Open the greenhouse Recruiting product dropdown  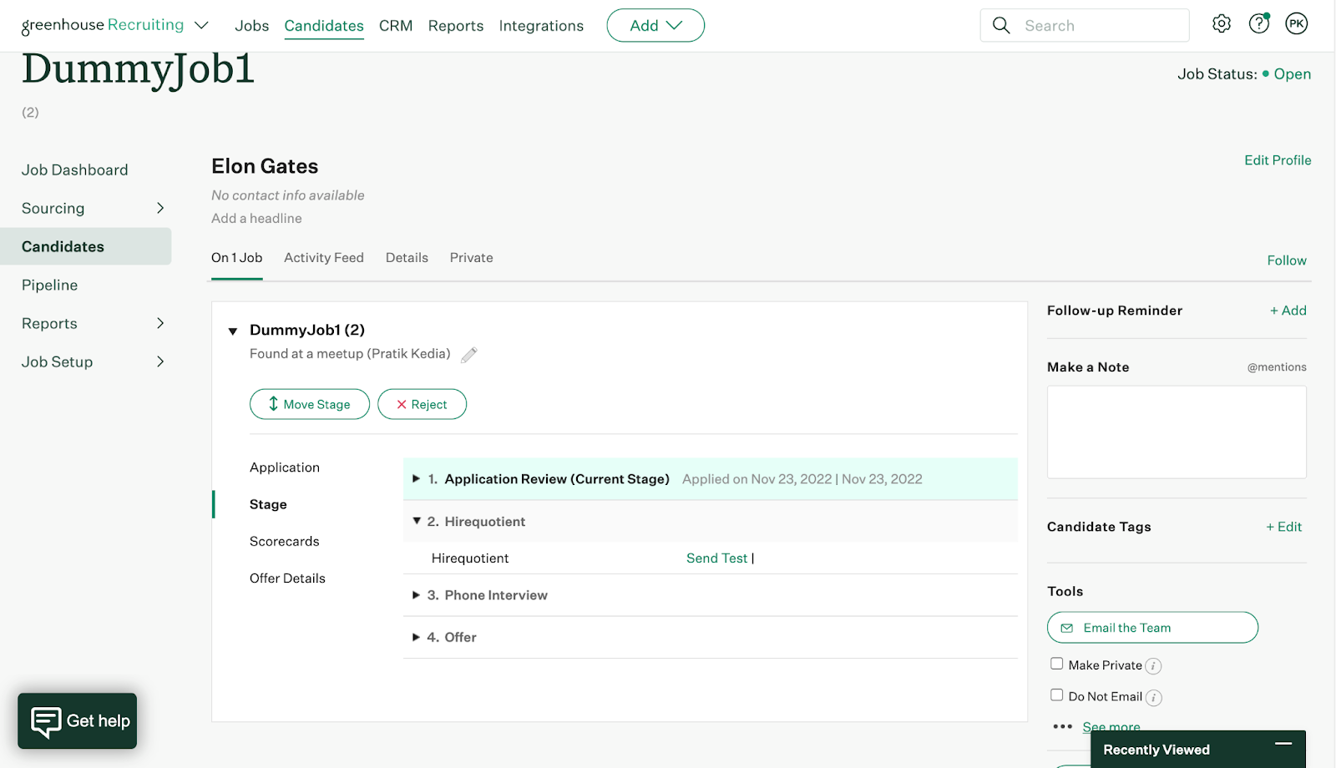tap(201, 26)
